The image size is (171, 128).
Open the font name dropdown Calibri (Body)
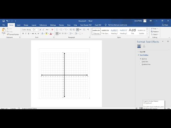(32, 30)
